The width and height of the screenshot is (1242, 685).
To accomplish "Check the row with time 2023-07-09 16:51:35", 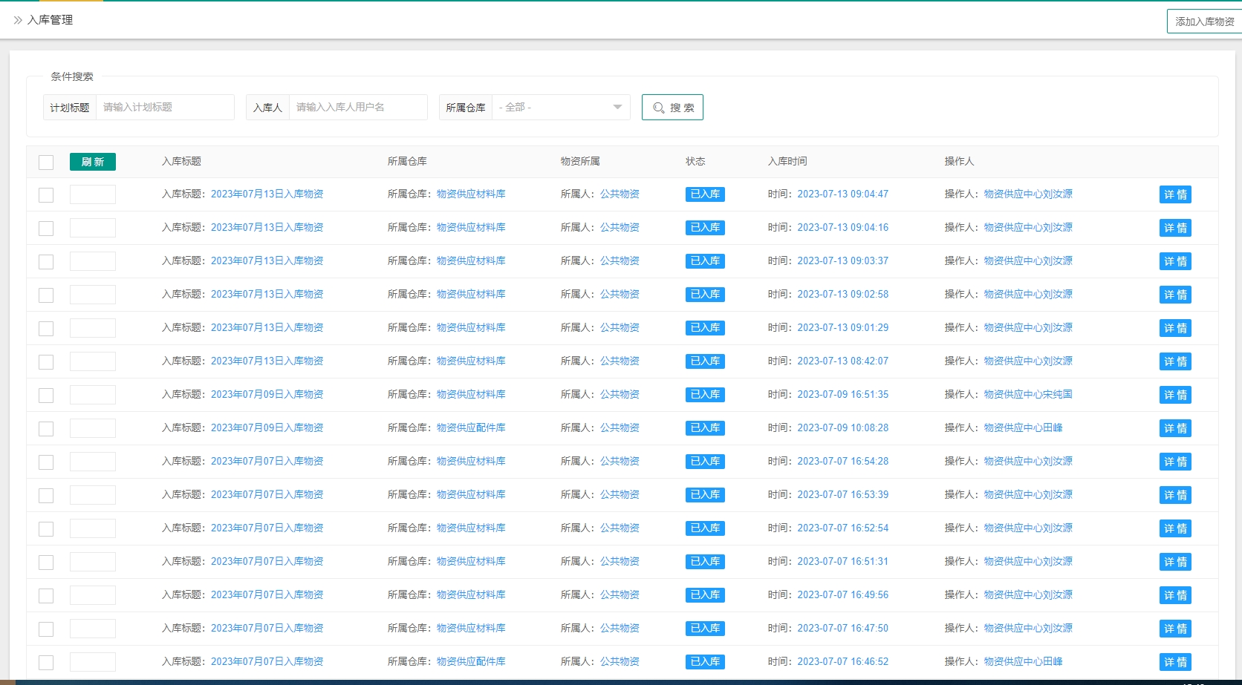I will (46, 396).
